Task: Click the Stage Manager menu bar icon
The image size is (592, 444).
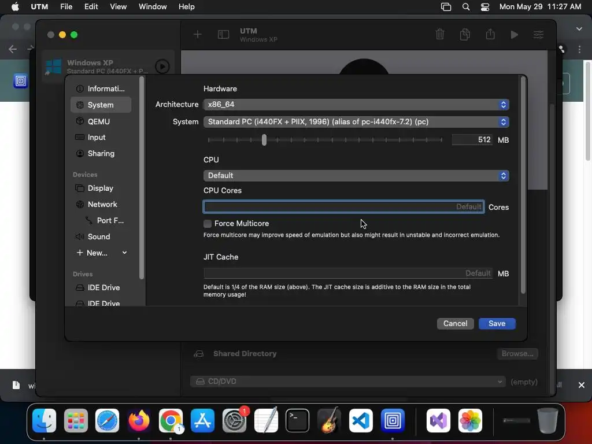Action: [446, 7]
